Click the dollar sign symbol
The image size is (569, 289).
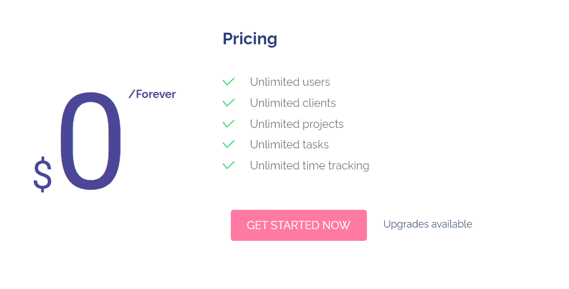point(43,174)
